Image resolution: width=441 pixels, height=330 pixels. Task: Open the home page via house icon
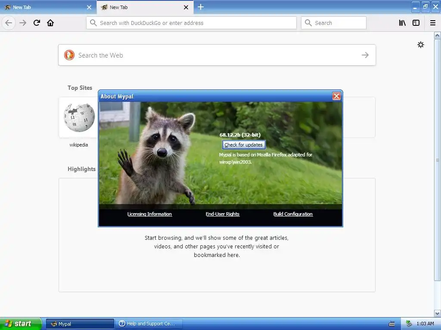(50, 23)
